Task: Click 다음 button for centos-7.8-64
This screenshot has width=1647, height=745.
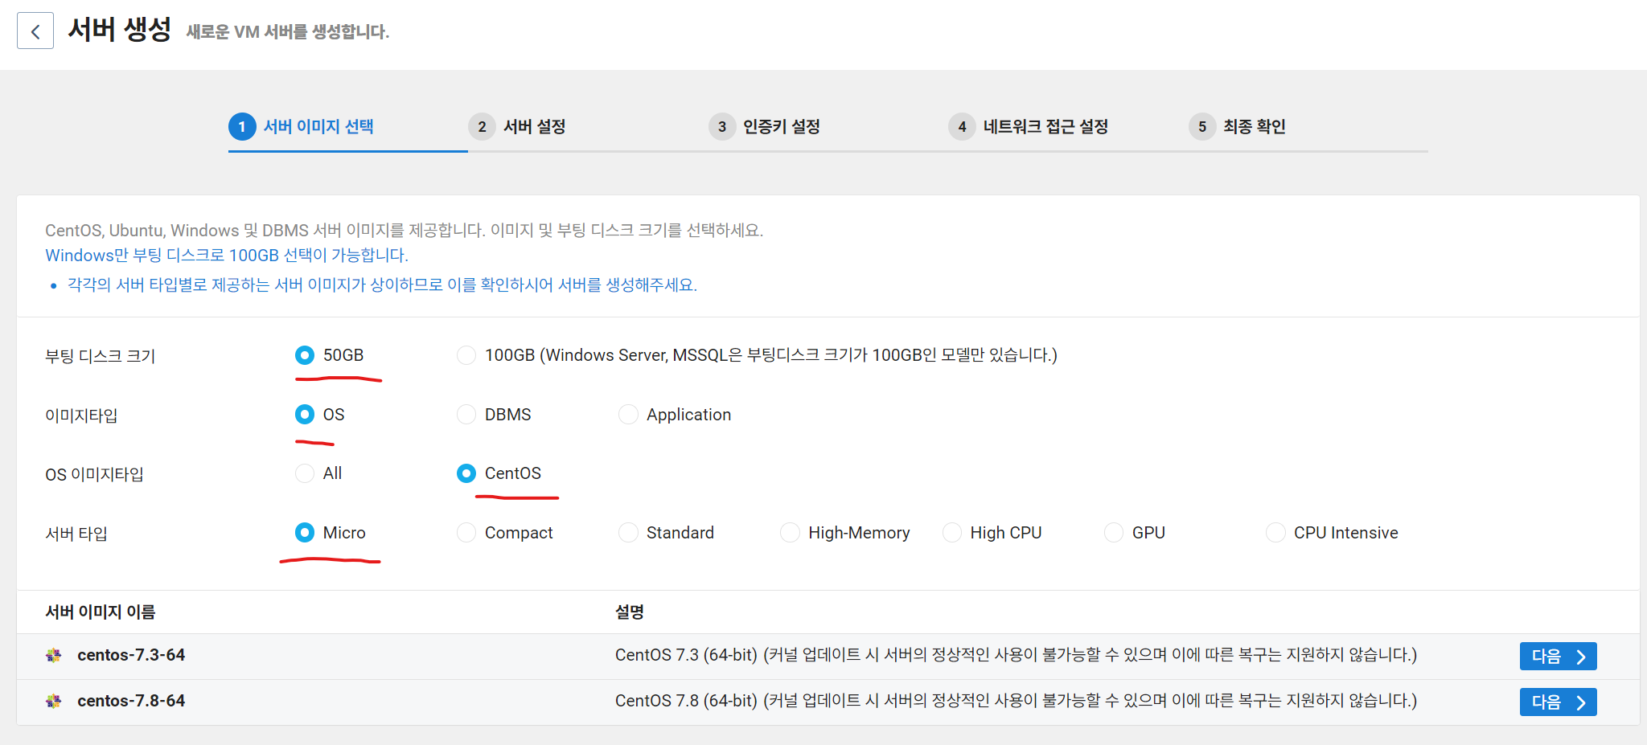Action: point(1558,702)
